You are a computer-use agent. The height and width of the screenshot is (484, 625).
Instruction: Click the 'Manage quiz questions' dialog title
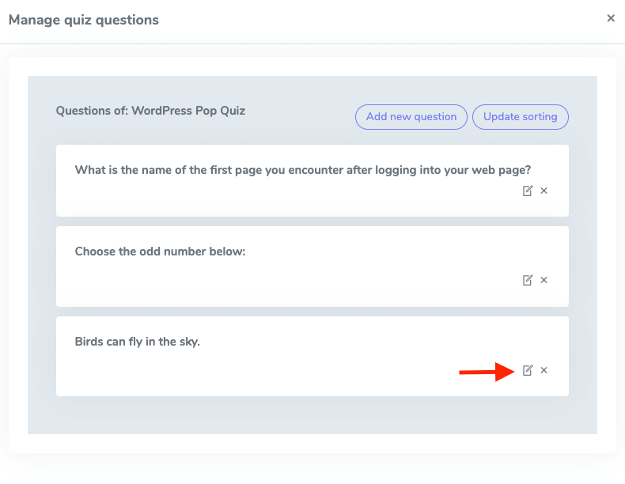coord(83,20)
